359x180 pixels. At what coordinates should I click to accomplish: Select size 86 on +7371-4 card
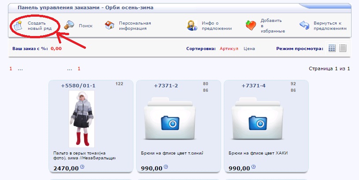[x=293, y=90]
